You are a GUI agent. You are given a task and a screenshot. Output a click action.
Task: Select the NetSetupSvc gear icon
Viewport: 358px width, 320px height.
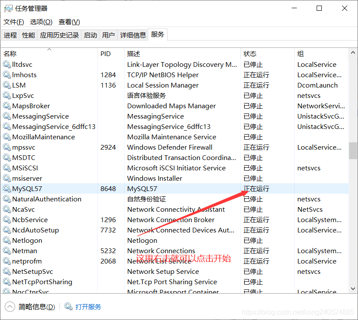pyautogui.click(x=7, y=272)
